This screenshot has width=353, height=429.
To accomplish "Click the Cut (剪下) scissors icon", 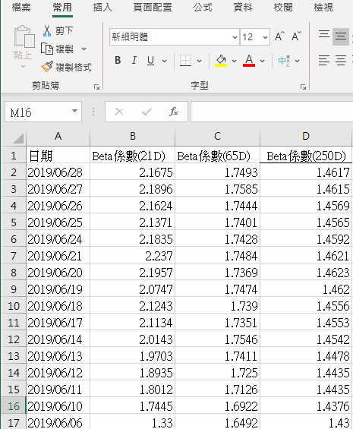I will 47,30.
